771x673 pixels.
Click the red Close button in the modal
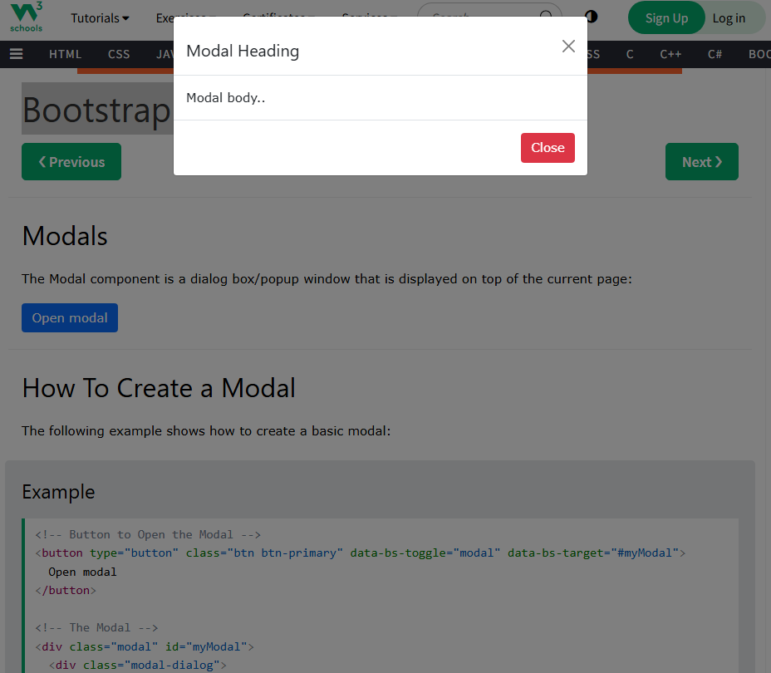pos(548,148)
